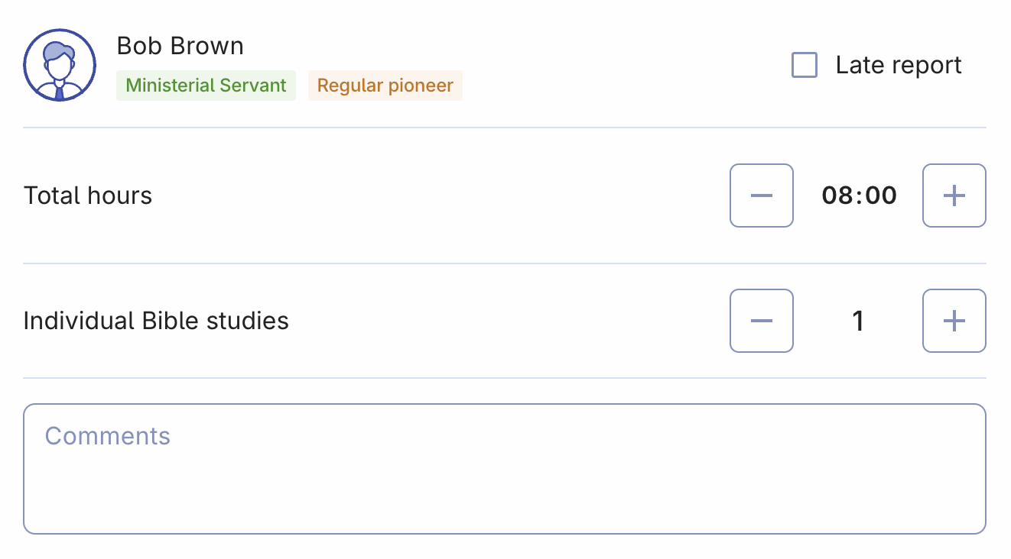
Task: Click the Individual Bible studies count value
Action: point(858,321)
